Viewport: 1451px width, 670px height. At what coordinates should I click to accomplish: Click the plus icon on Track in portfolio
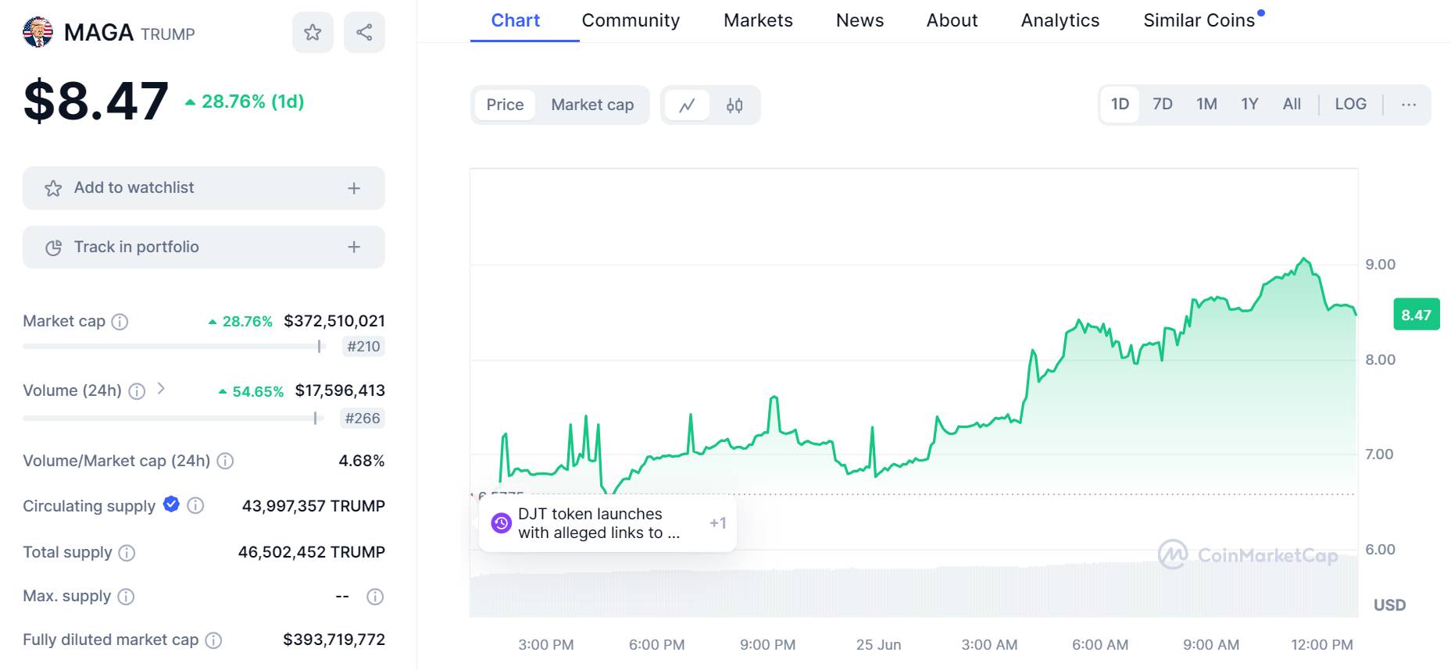click(x=354, y=247)
